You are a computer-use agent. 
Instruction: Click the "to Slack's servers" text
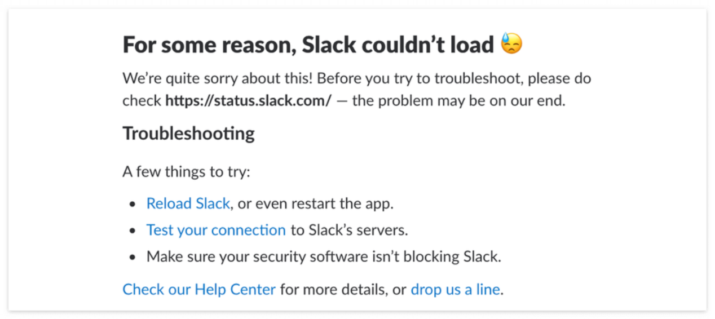coord(349,230)
